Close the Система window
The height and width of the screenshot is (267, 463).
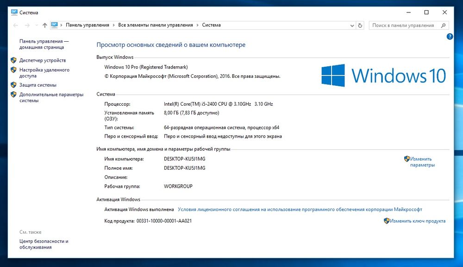click(444, 13)
